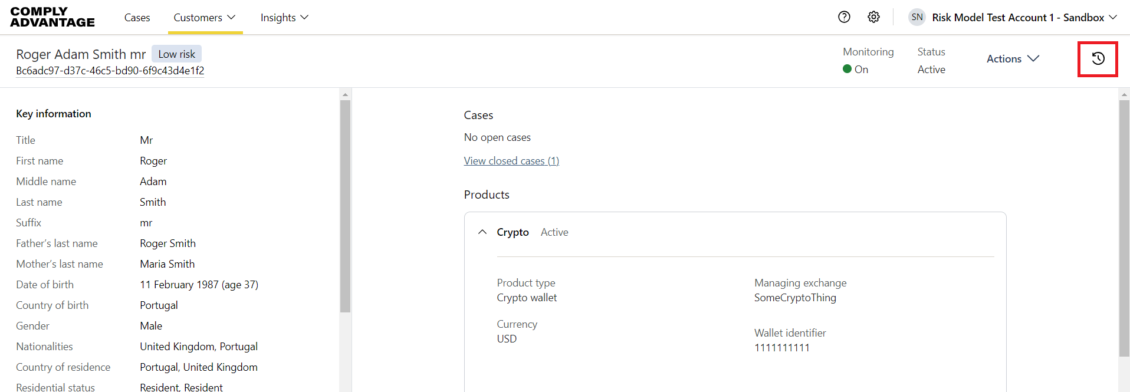Go to the Cases tab
The height and width of the screenshot is (392, 1130).
click(x=137, y=18)
